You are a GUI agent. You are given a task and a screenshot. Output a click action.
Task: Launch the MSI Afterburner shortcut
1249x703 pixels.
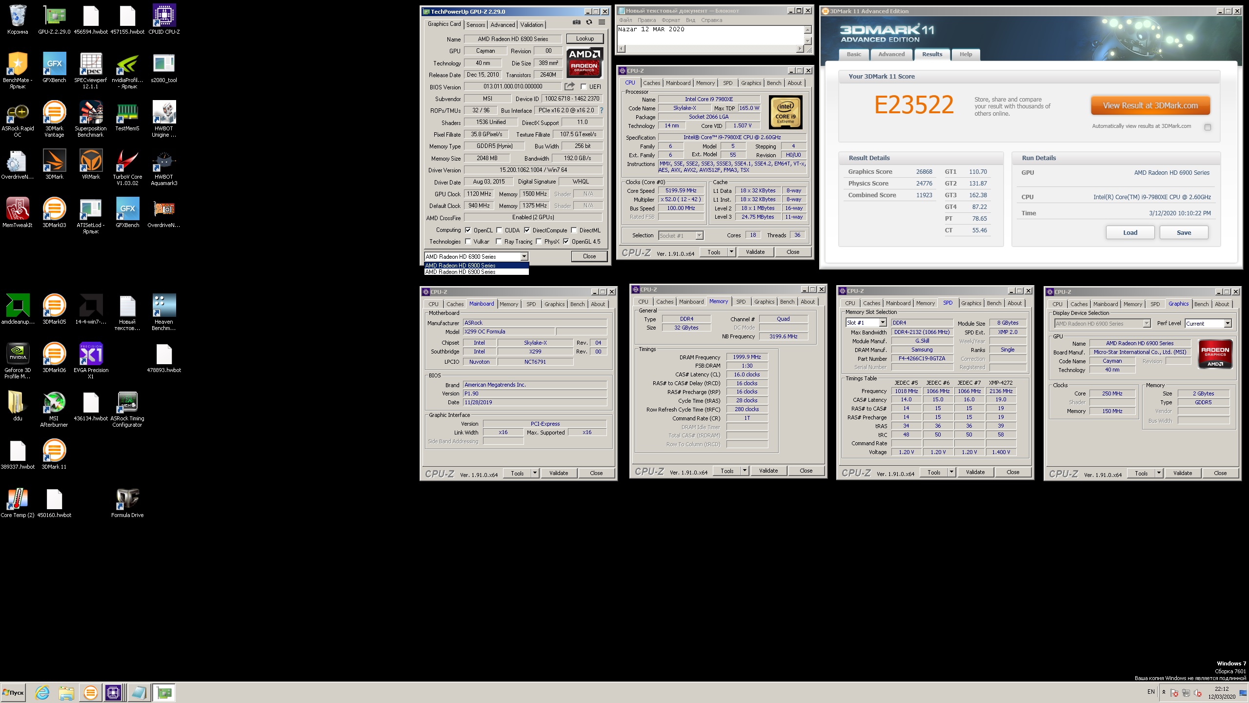(54, 409)
